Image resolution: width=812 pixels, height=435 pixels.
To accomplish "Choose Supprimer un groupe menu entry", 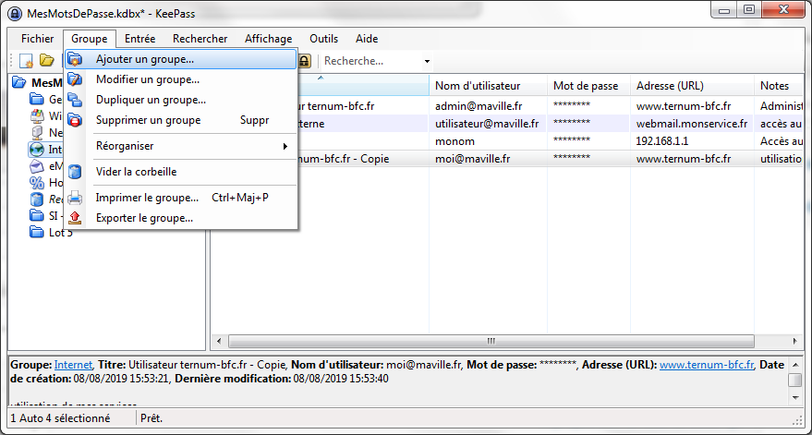I will pyautogui.click(x=148, y=120).
